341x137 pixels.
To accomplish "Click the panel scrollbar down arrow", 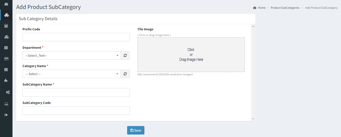I will click(253, 119).
